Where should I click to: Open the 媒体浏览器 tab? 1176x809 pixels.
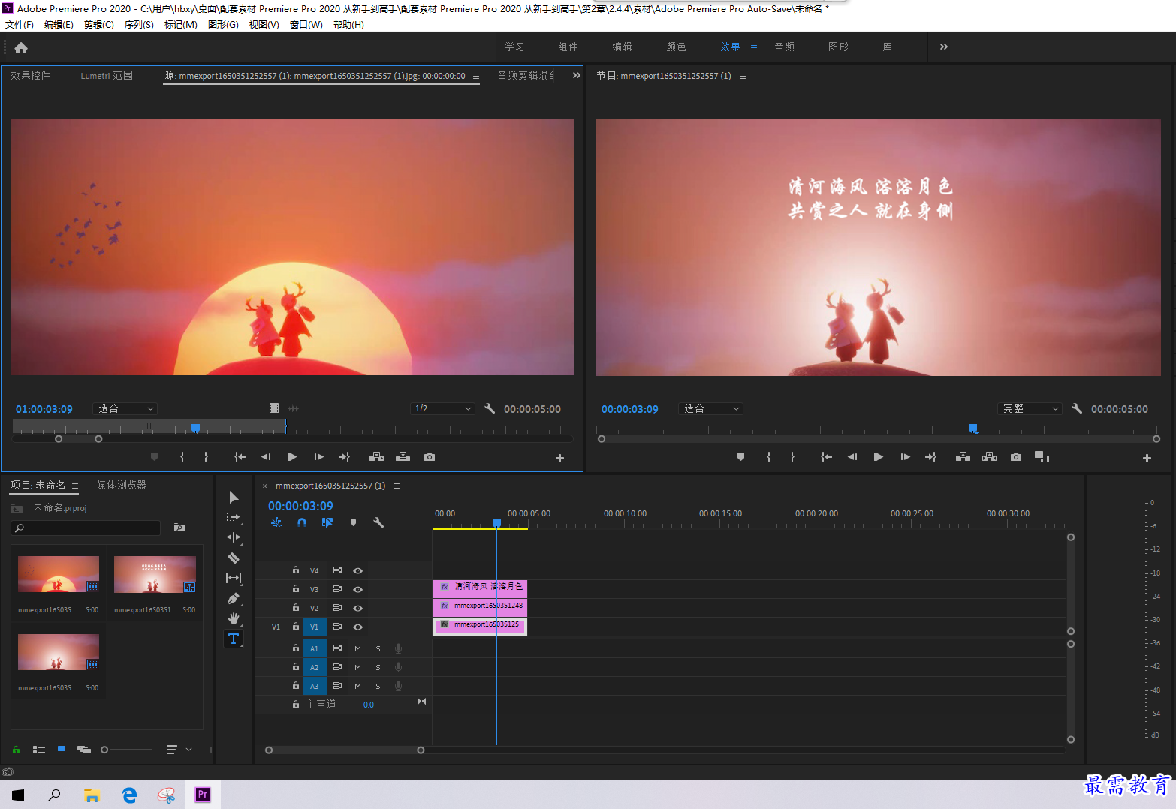[121, 485]
